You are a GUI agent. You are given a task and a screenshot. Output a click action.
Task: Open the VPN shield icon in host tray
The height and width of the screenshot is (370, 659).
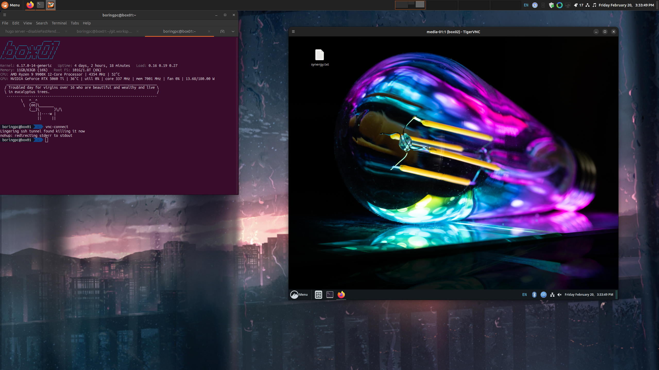551,5
